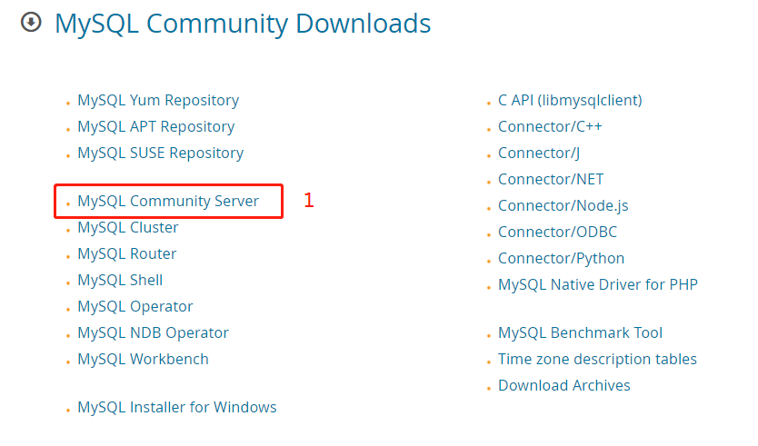This screenshot has width=758, height=446.
Task: Choose MySQL Installer for Windows
Action: pyautogui.click(x=177, y=407)
